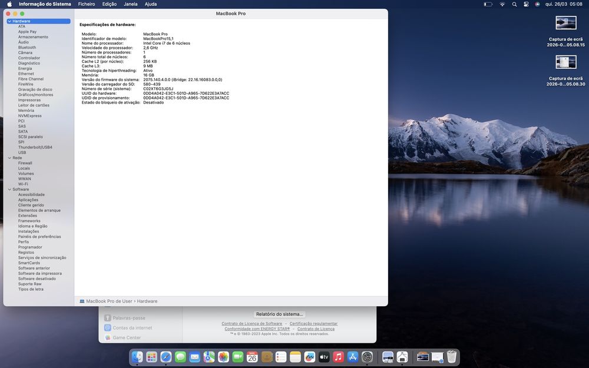
Task: Open the Edição menu
Action: click(110, 4)
